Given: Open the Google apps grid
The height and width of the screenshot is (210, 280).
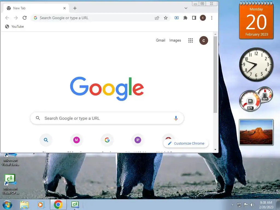Looking at the screenshot, I should point(191,40).
